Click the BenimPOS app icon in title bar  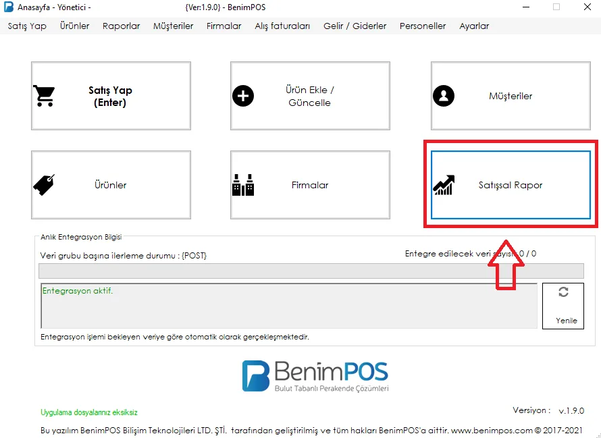pyautogui.click(x=8, y=7)
